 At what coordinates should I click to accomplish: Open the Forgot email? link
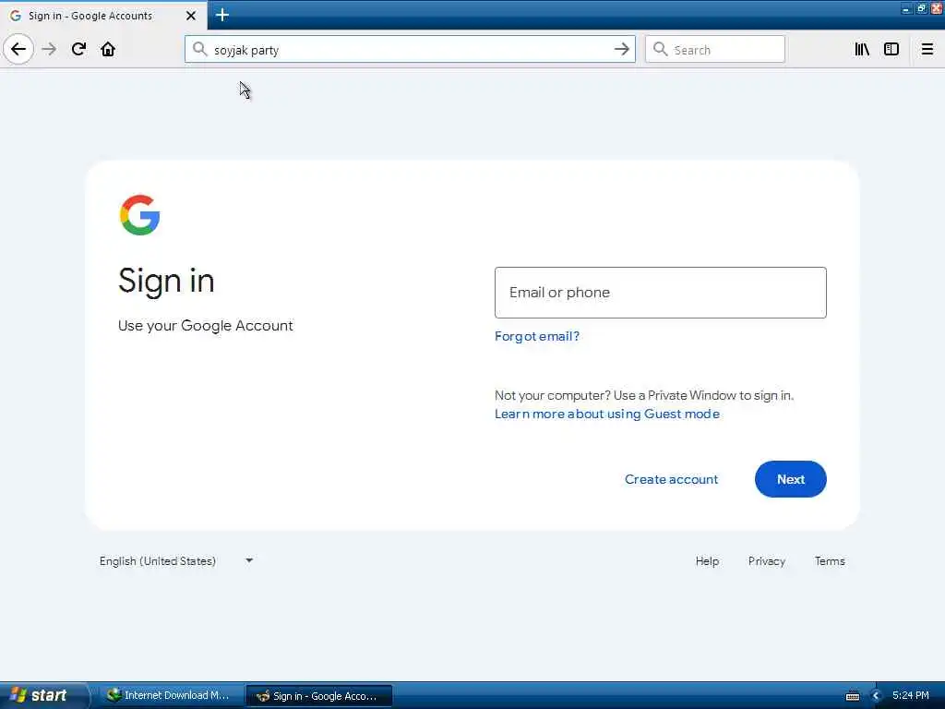pos(536,336)
